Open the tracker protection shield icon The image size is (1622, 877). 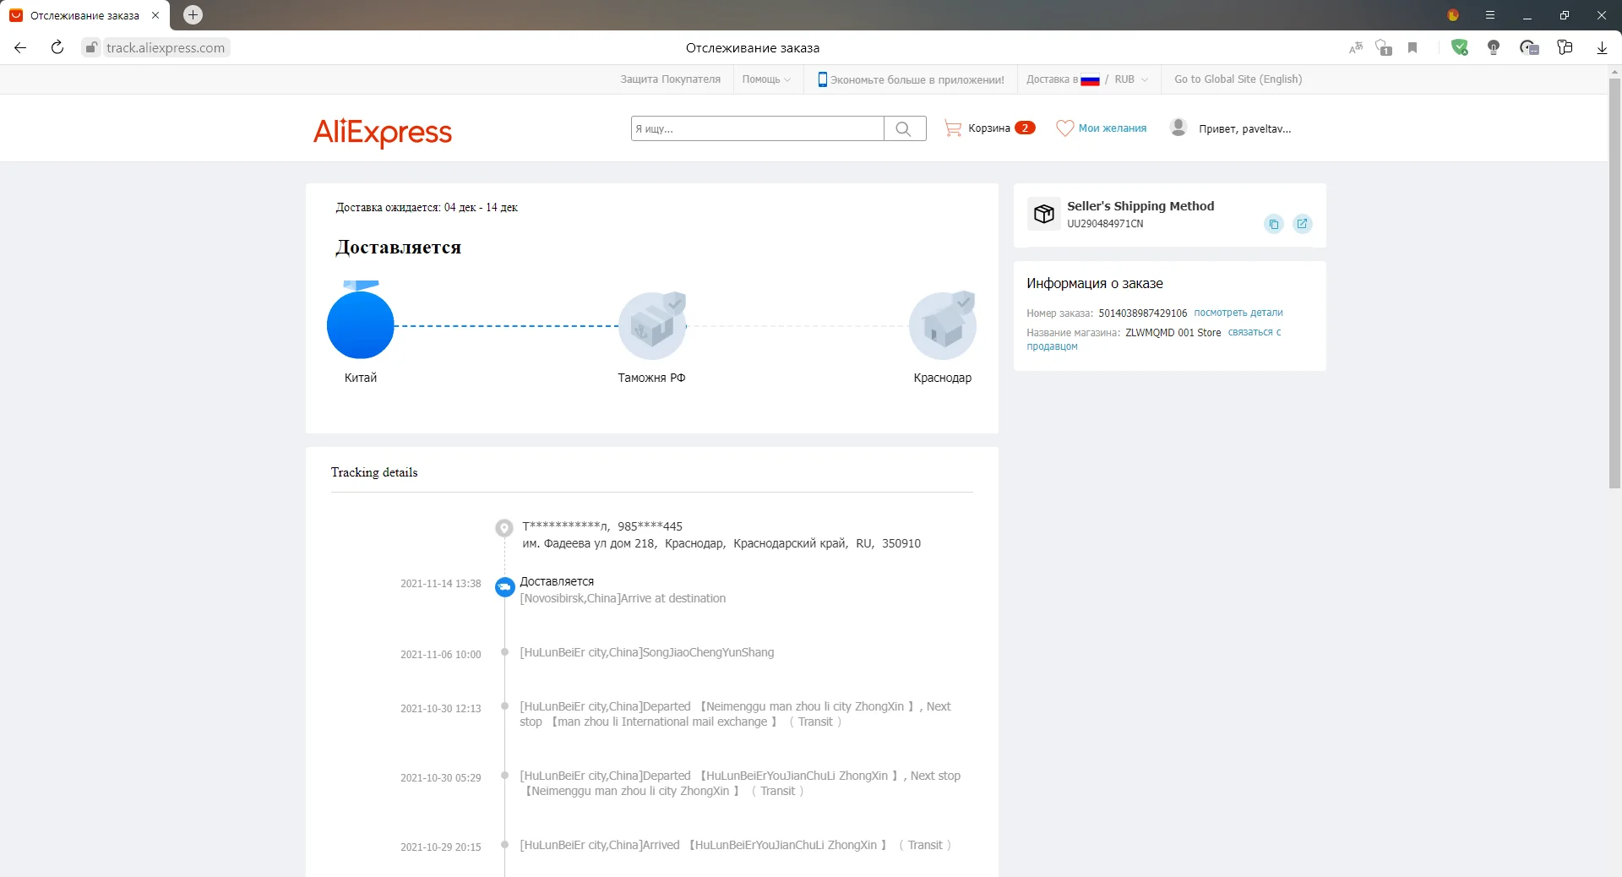coord(1384,48)
